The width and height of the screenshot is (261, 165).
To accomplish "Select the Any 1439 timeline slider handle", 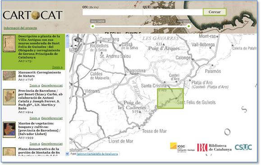I will 93,26.
